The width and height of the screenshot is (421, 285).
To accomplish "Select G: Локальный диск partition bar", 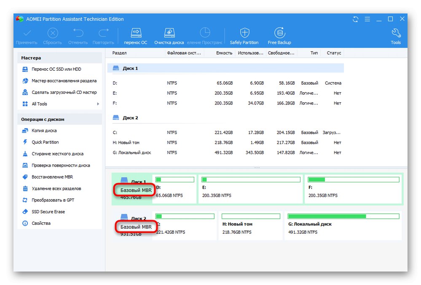I will [343, 226].
